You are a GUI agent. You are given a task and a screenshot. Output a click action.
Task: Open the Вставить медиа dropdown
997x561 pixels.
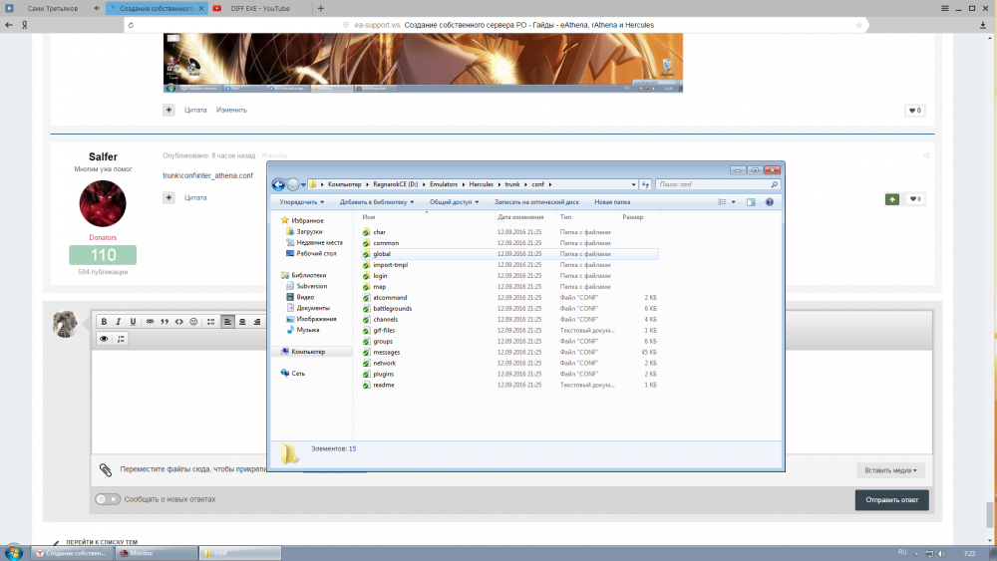point(890,470)
